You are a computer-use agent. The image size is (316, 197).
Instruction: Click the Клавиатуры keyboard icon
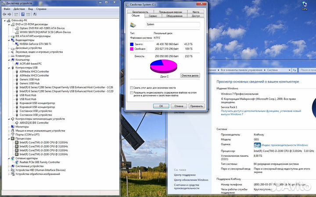pos(13,56)
